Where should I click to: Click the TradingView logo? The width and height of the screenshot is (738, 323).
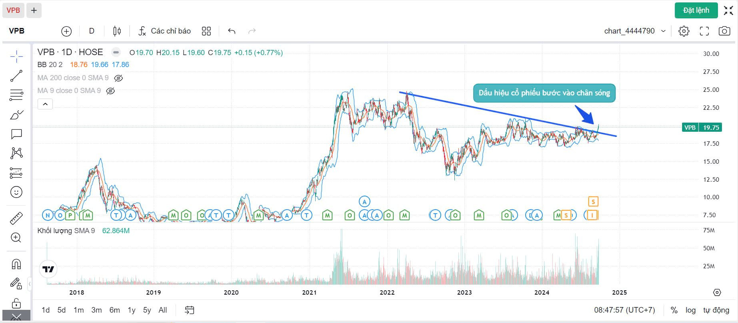48,269
